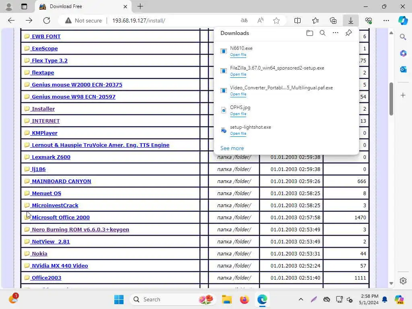Screen dimensions: 412x309
Task: Open file for setup-lightshot.exe
Action: [238, 134]
